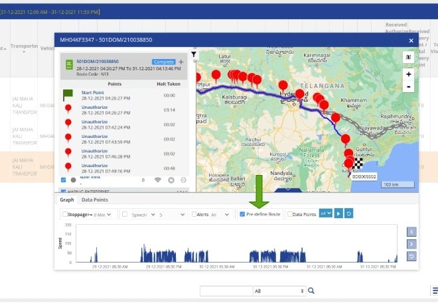
Task: Select the Graph tab
Action: click(x=67, y=200)
